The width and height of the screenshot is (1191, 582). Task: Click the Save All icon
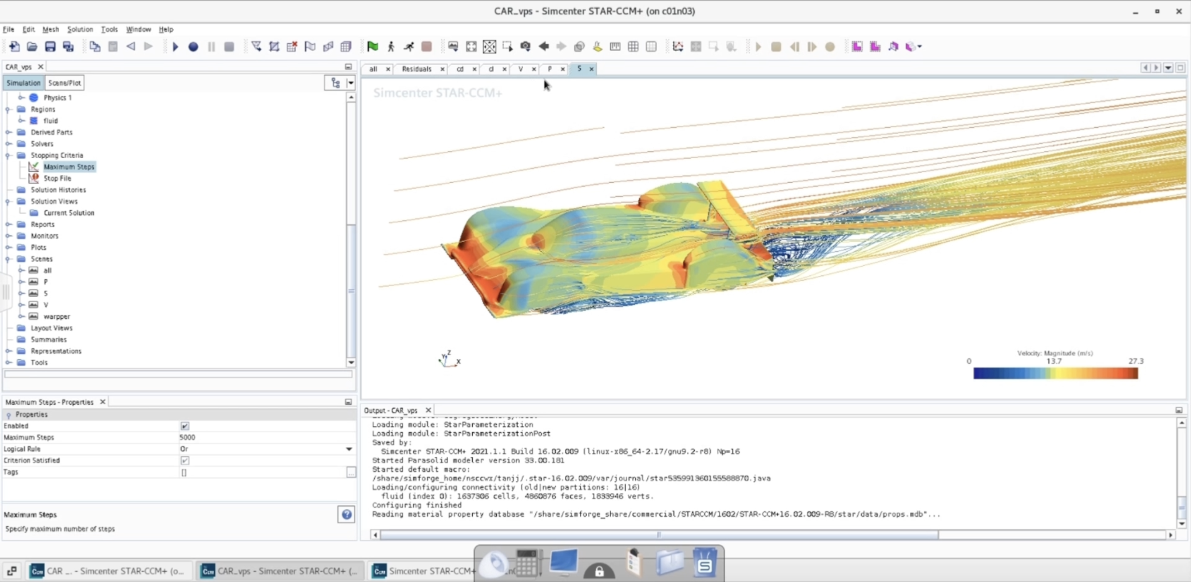[x=68, y=46]
